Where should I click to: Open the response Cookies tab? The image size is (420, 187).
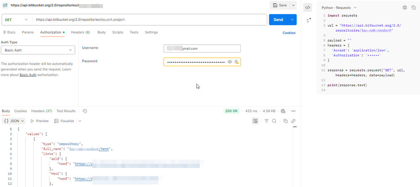pyautogui.click(x=21, y=111)
